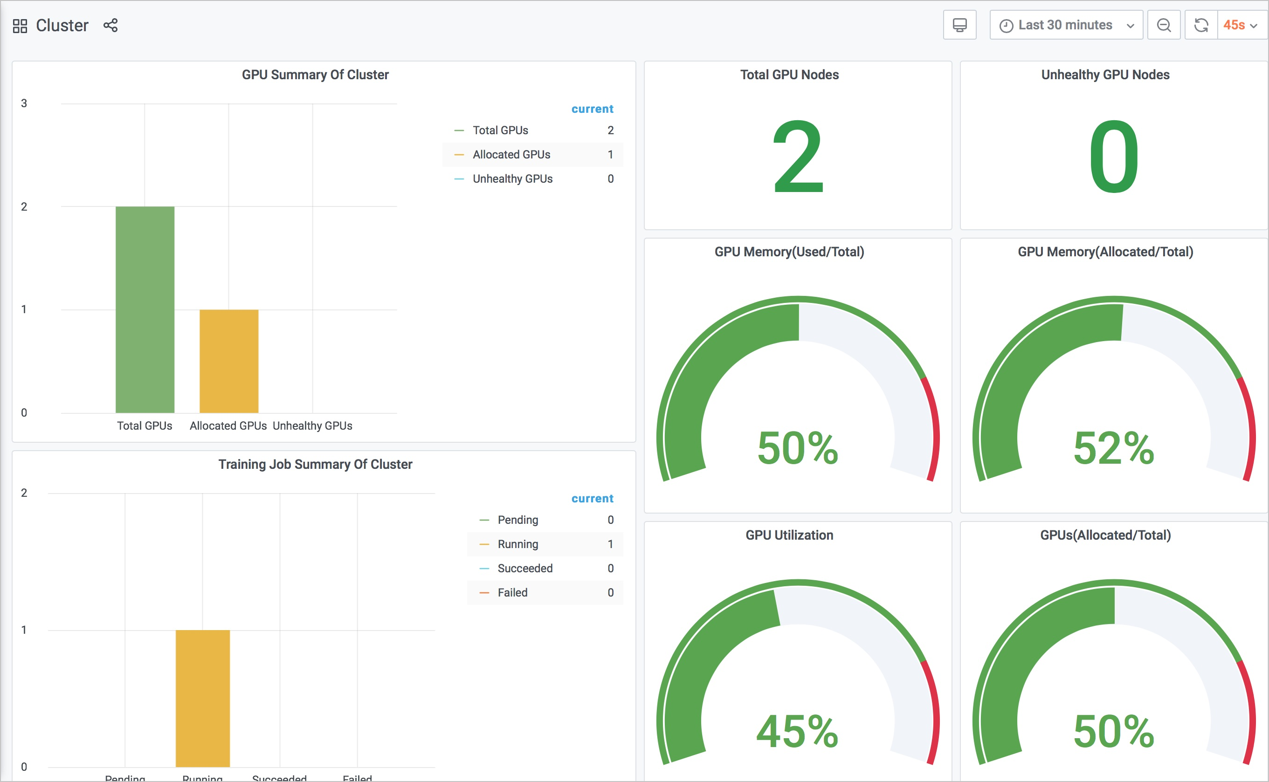1269x782 pixels.
Task: Toggle the Unhealthy GPUs legend series
Action: click(512, 179)
